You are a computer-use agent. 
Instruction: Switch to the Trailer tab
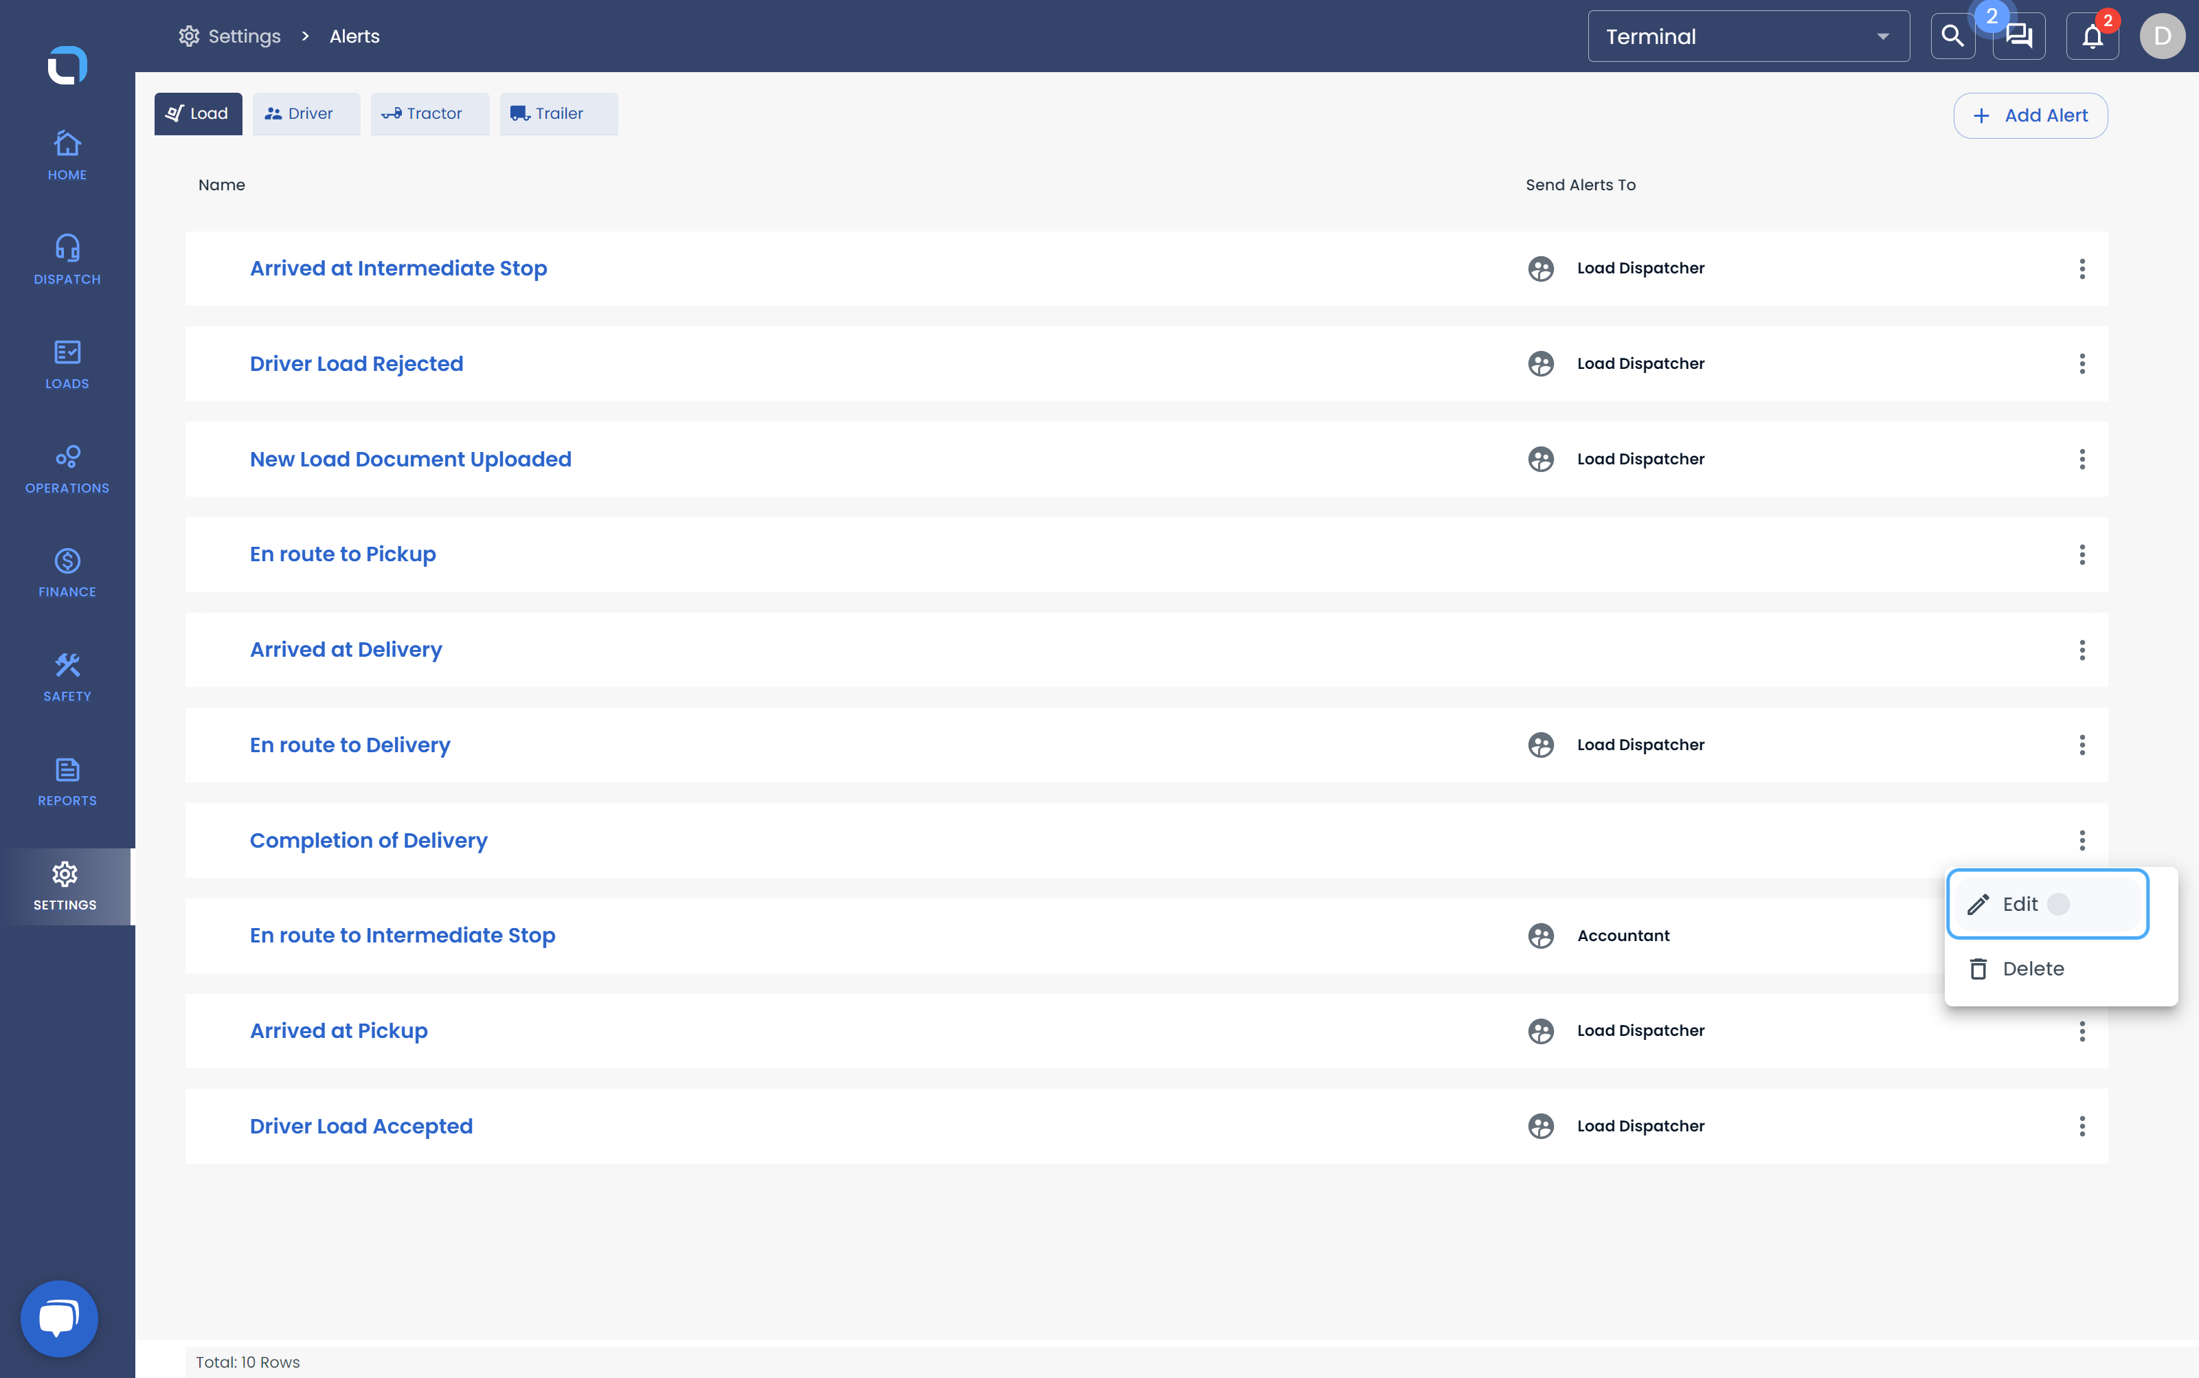tap(559, 114)
